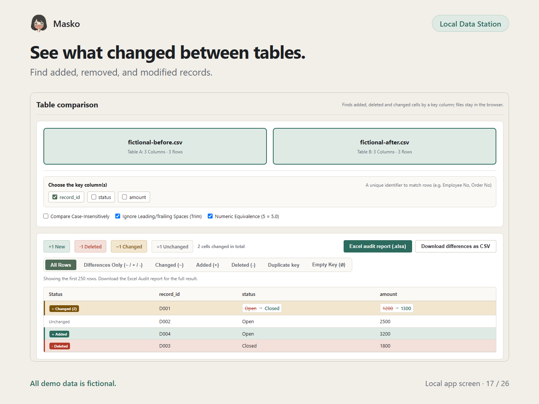Select the fictional-before.csv file card

155,146
